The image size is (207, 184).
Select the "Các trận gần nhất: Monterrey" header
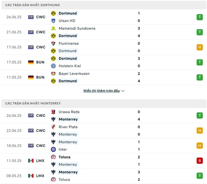(x=33, y=103)
